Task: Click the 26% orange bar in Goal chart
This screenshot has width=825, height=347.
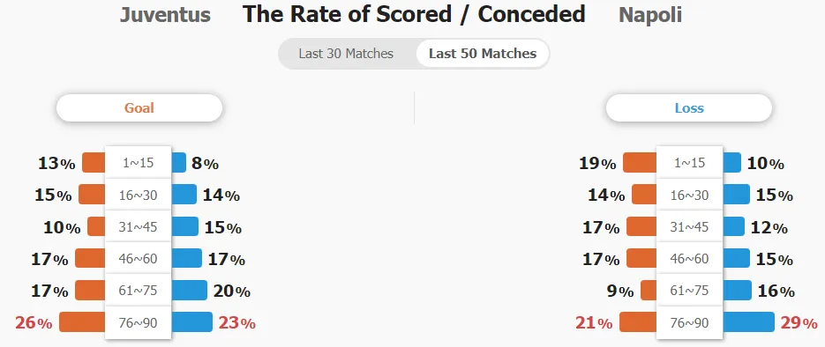Action: tap(82, 322)
